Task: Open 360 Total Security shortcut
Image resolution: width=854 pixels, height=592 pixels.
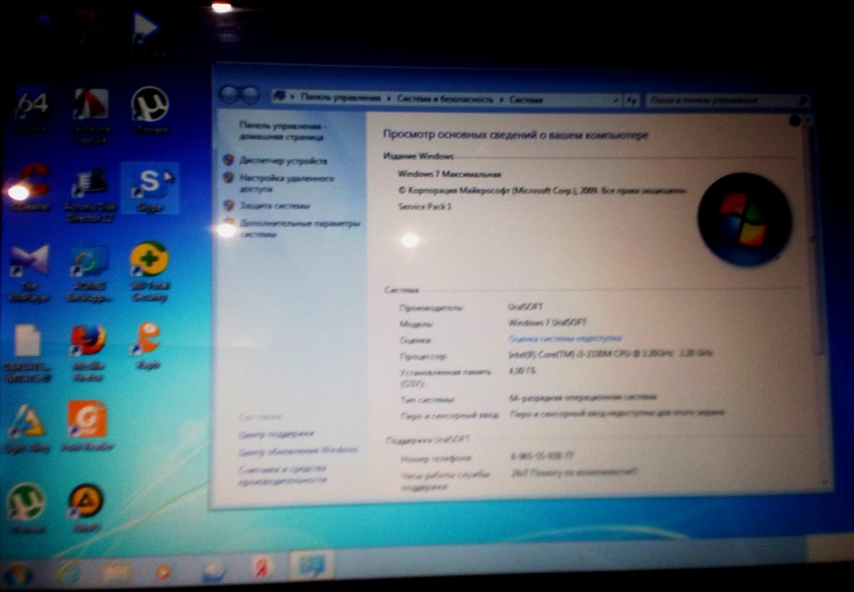Action: pos(149,270)
